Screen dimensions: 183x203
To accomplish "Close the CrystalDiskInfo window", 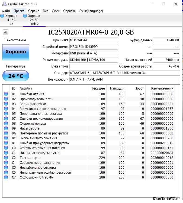I will (176, 4).
